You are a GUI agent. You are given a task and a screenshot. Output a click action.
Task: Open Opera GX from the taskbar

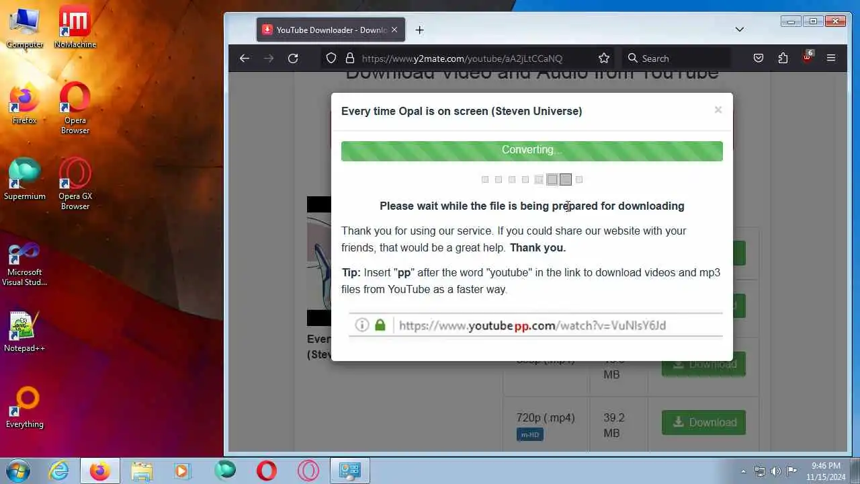tap(308, 471)
